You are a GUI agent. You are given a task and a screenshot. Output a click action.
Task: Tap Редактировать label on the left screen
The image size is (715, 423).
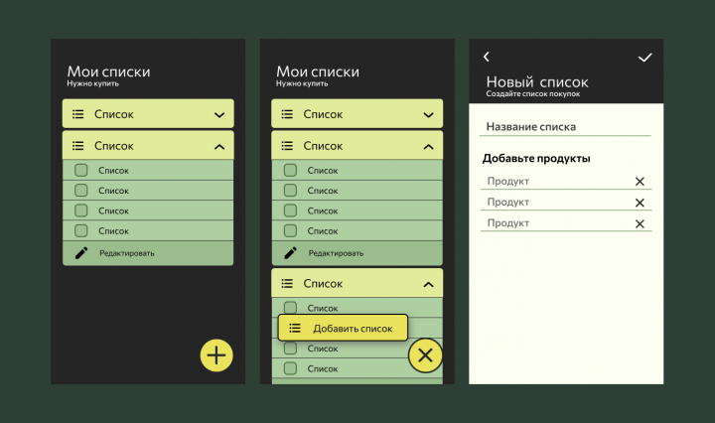pos(127,253)
